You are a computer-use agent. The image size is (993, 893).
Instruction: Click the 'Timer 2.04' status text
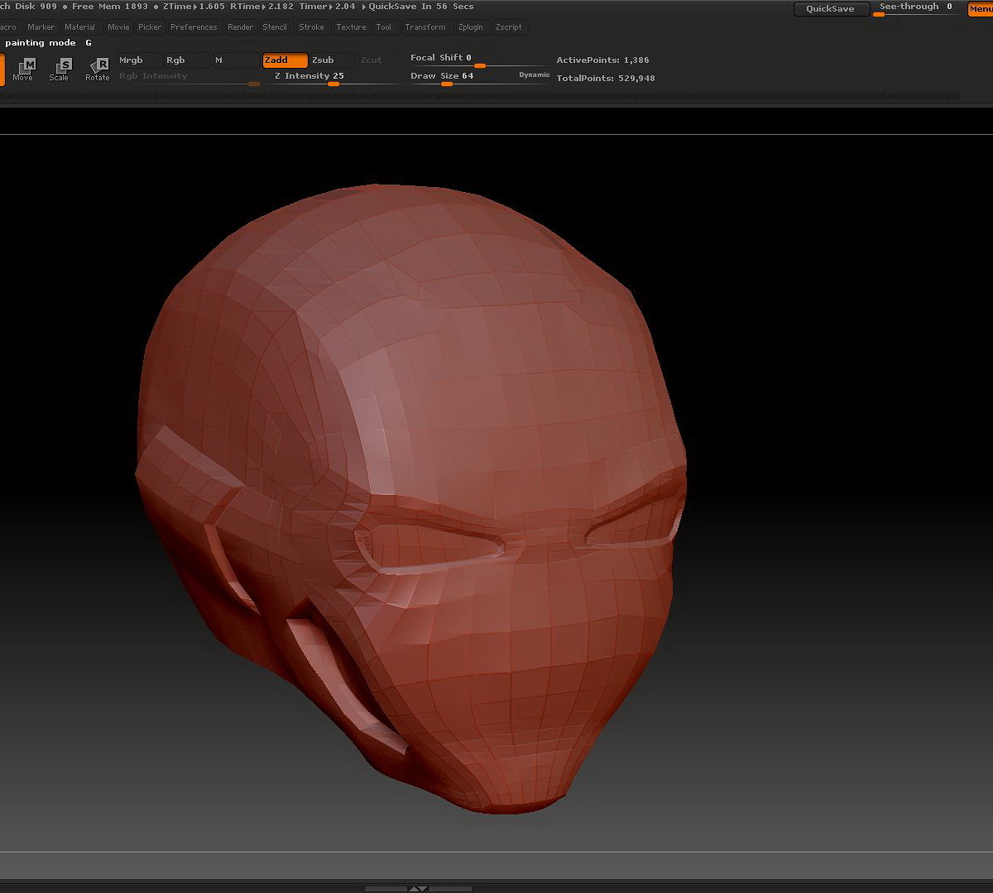tap(327, 7)
